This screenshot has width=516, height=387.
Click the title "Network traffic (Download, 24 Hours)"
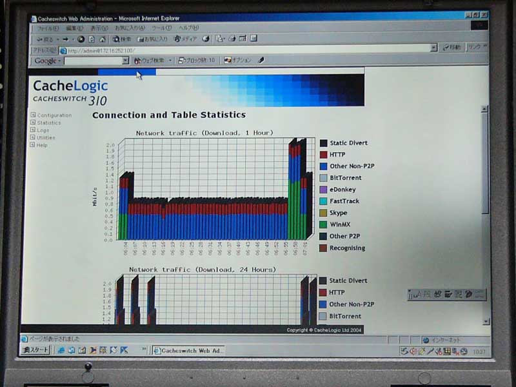(203, 270)
